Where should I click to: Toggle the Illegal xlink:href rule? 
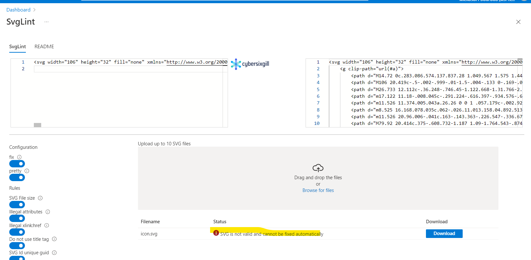(x=17, y=232)
